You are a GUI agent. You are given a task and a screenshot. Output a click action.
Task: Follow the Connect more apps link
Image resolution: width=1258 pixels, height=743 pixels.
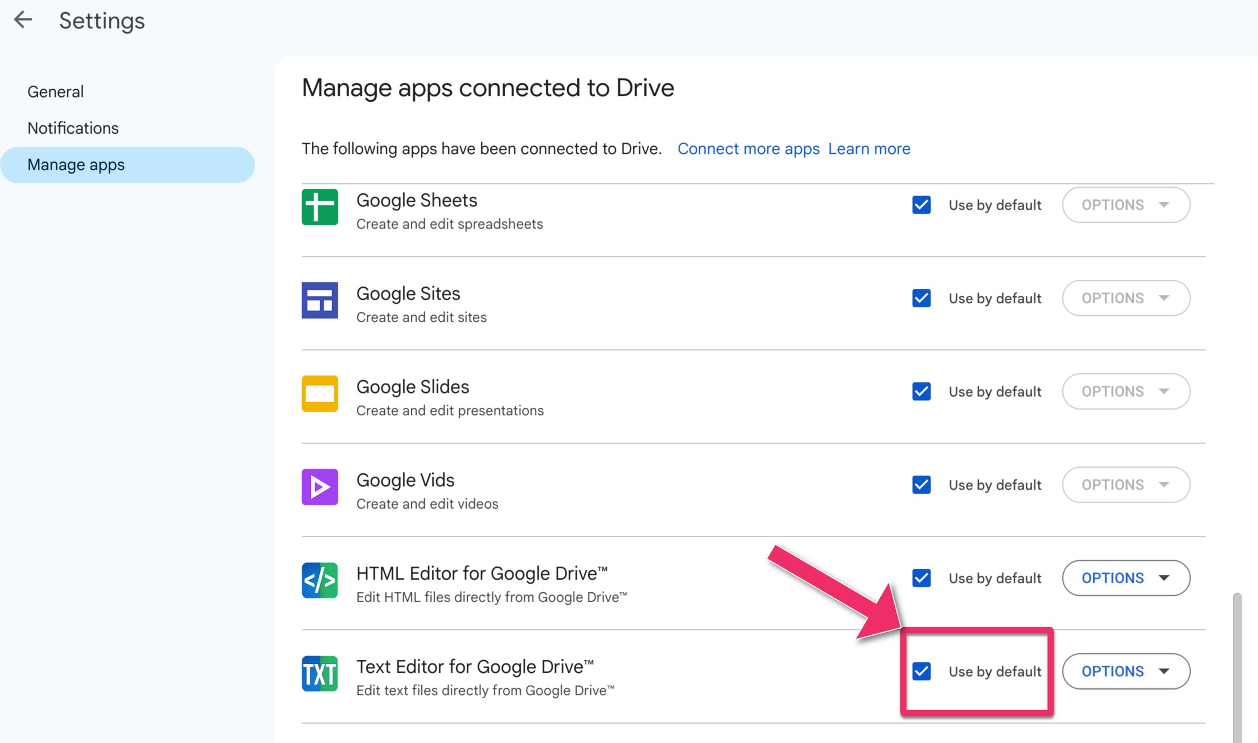749,148
